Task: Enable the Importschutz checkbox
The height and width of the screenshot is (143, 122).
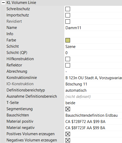Action: [68, 15]
